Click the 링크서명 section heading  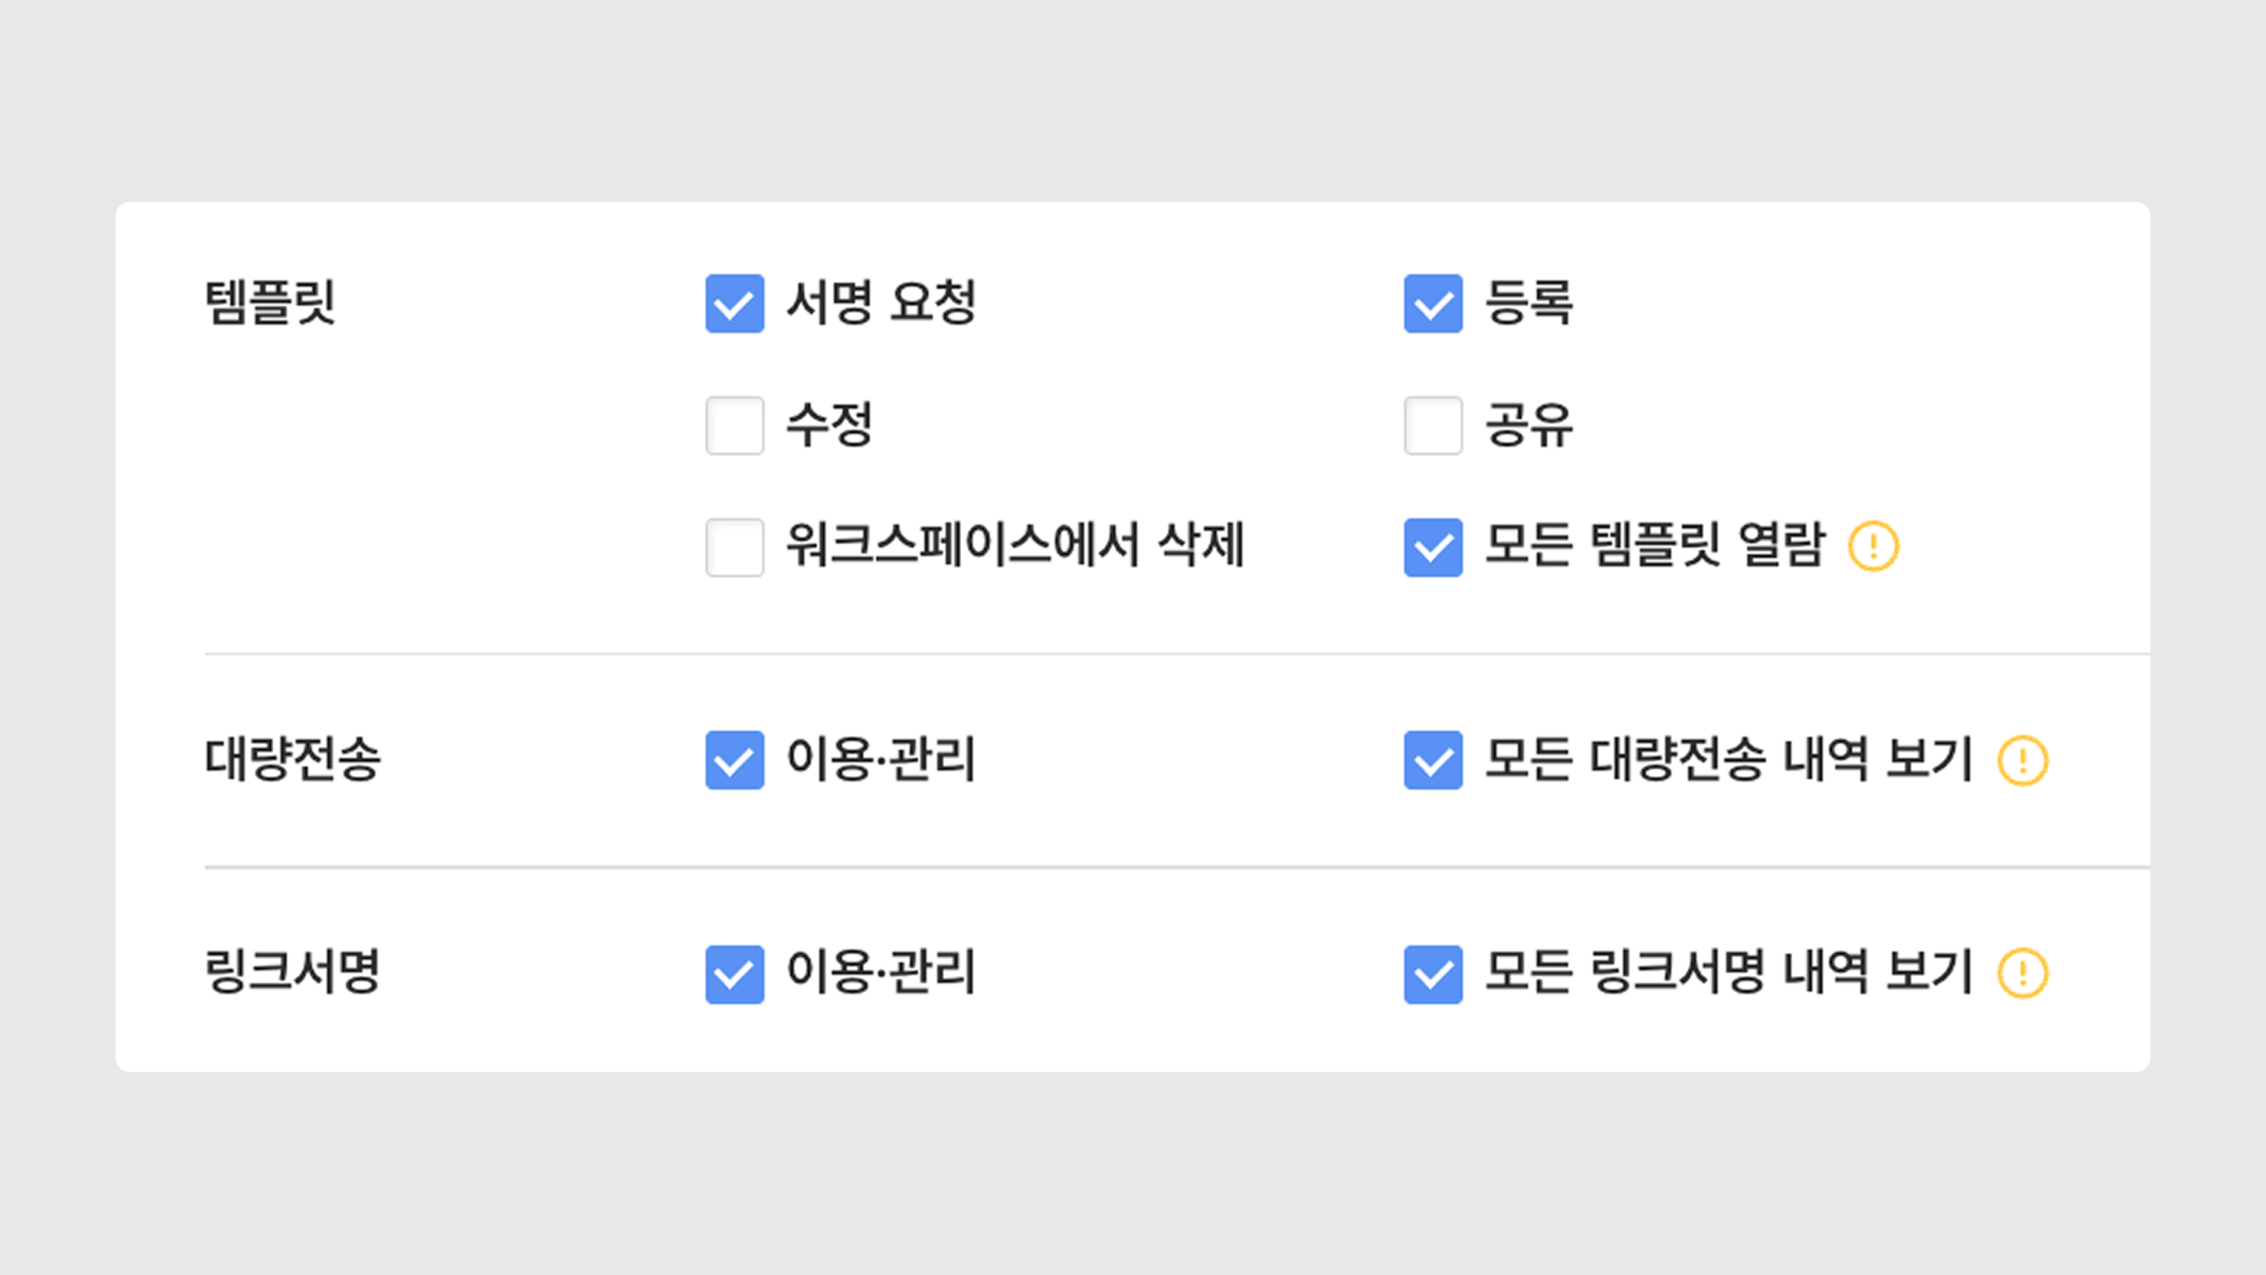pyautogui.click(x=293, y=972)
